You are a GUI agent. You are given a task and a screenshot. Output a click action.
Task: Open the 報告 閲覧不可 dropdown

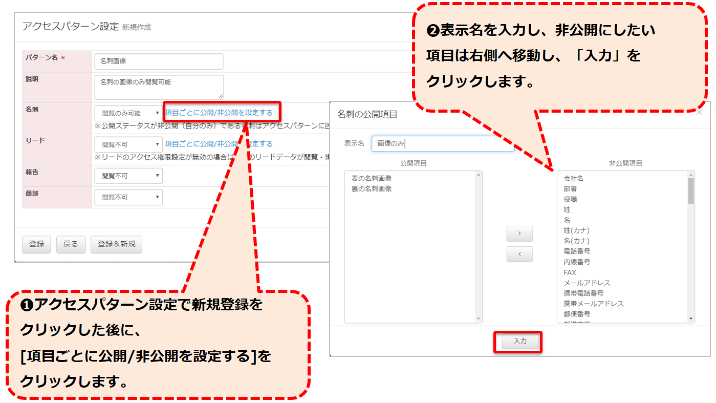pyautogui.click(x=128, y=176)
